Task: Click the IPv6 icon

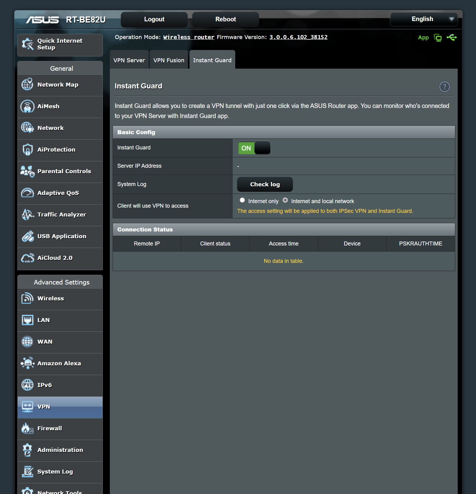Action: click(x=27, y=385)
